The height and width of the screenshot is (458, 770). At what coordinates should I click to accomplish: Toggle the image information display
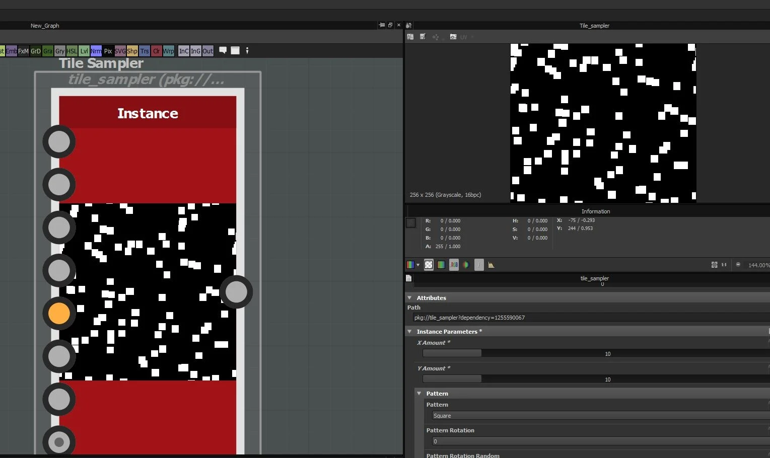[x=479, y=265]
